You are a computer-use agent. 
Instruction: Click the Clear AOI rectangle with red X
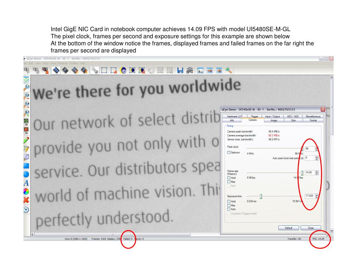(113, 71)
